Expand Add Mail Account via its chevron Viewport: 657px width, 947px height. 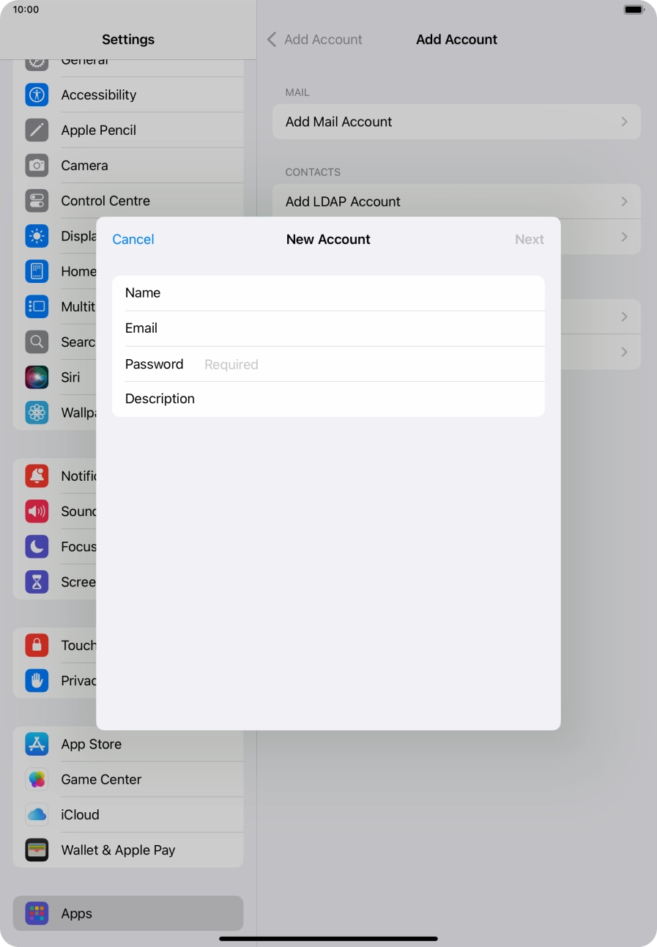click(x=624, y=122)
